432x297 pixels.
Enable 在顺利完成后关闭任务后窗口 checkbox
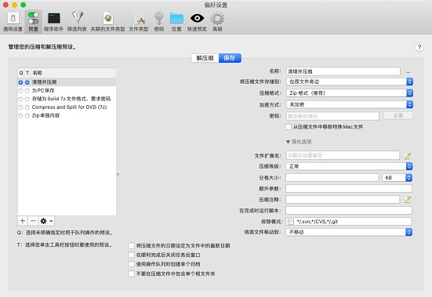coord(132,255)
